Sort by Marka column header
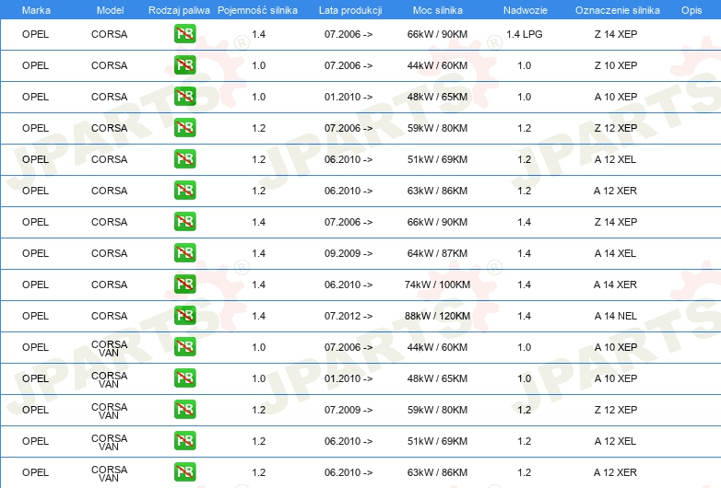The image size is (721, 488). pos(36,9)
